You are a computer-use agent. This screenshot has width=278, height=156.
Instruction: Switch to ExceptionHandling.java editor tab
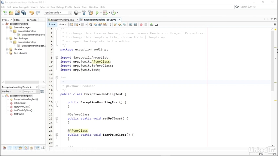coord(62,20)
